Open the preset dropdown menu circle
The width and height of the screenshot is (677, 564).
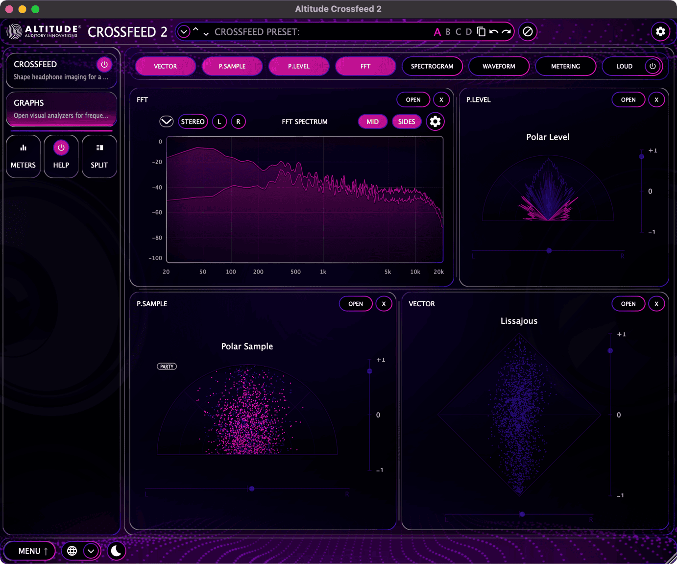pos(184,32)
